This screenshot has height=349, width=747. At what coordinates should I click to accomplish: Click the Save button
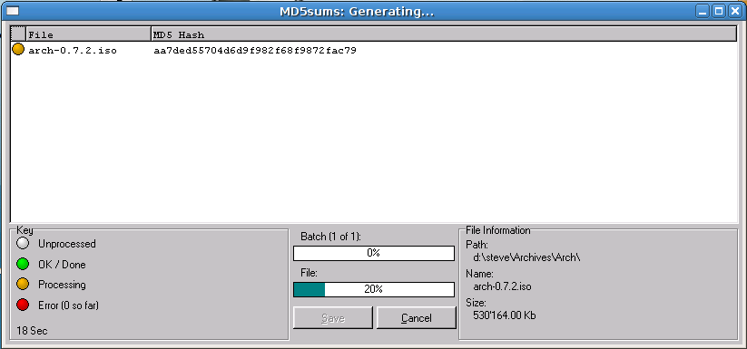332,317
